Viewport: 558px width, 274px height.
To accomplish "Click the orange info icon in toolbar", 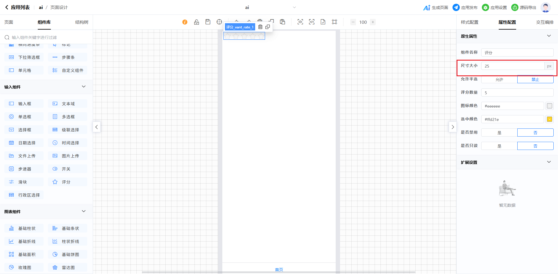I will coord(185,22).
